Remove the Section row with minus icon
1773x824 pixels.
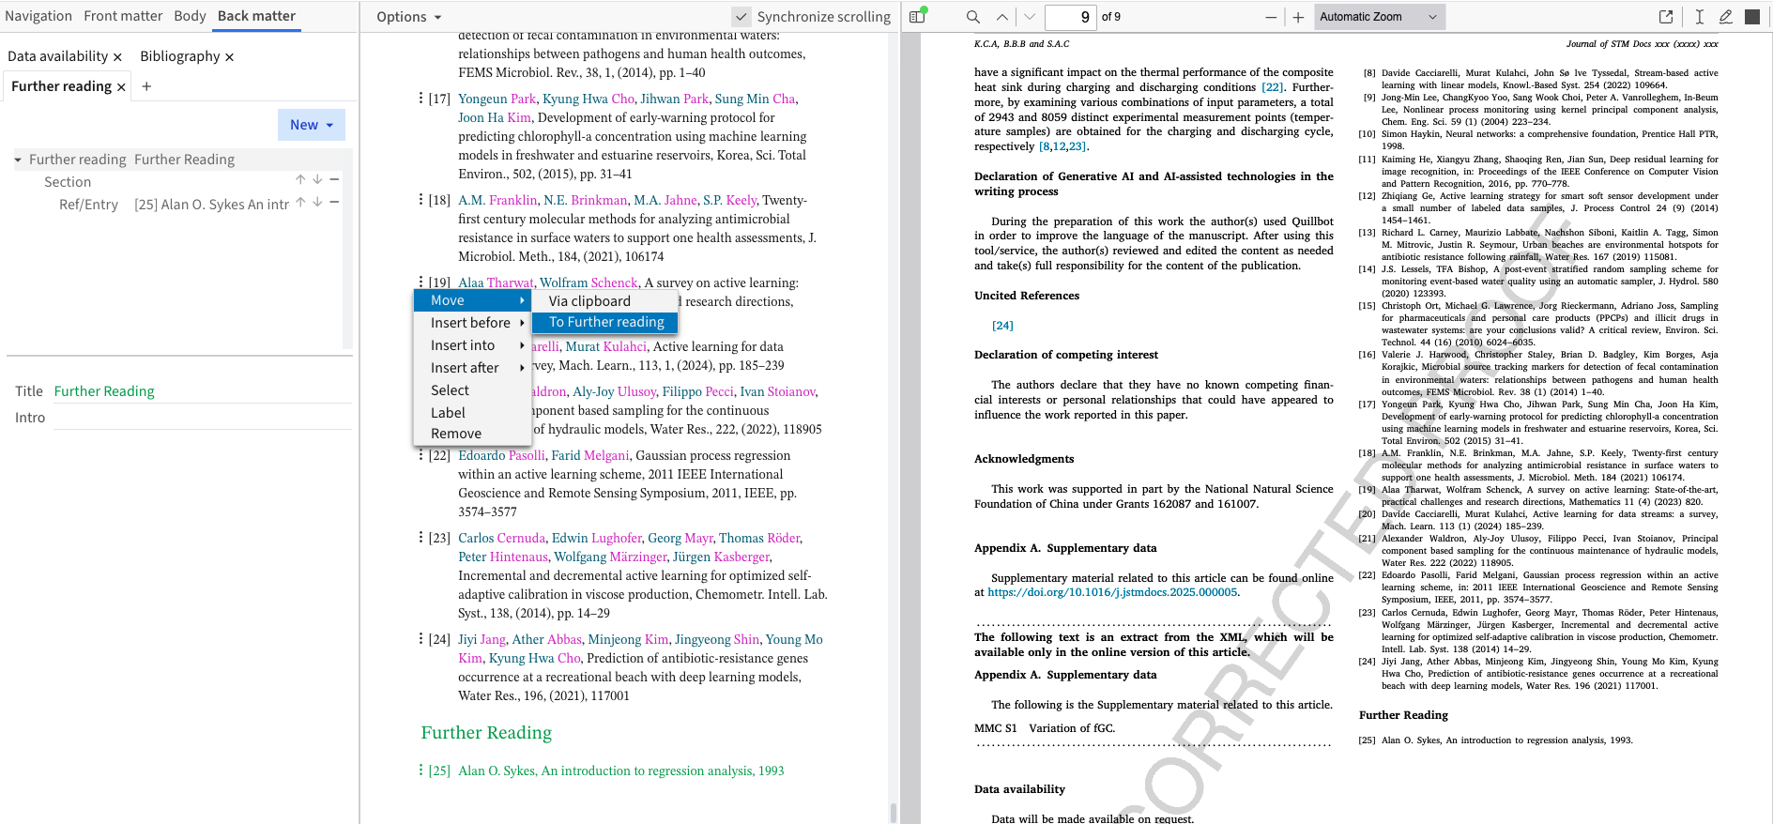pyautogui.click(x=334, y=179)
